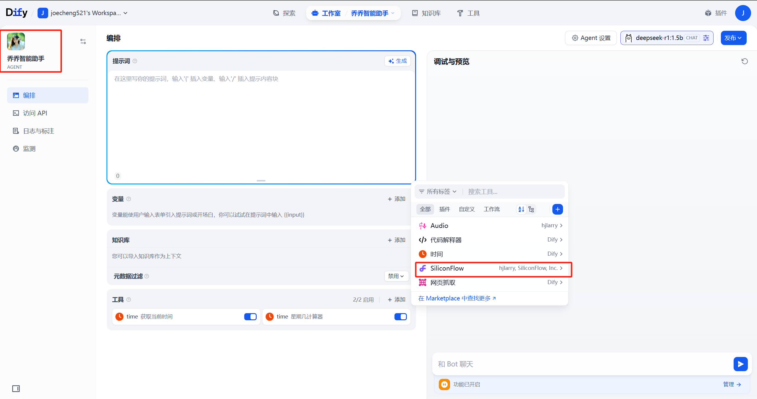Restart the debug preview conversation
This screenshot has width=757, height=399.
(745, 61)
